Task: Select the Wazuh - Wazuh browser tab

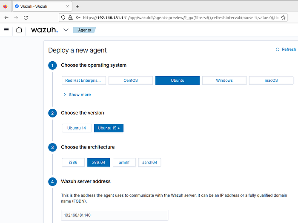Action: (43, 6)
